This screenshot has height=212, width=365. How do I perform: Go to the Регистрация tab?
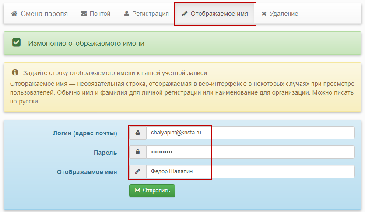coord(146,14)
